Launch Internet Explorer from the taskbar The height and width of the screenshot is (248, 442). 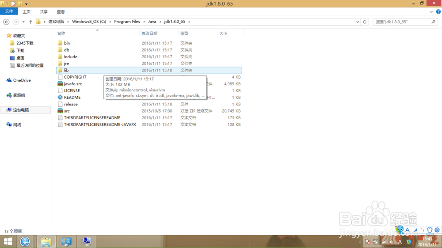point(25,241)
